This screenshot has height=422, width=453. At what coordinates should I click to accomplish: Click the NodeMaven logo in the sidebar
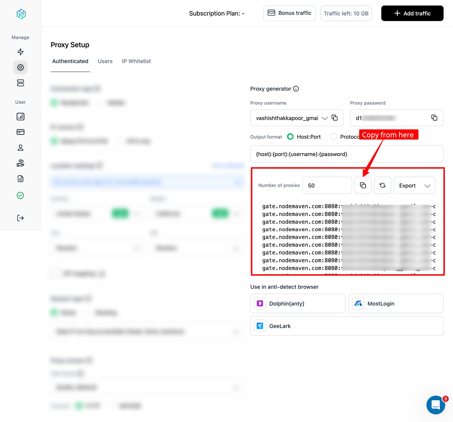pyautogui.click(x=21, y=14)
